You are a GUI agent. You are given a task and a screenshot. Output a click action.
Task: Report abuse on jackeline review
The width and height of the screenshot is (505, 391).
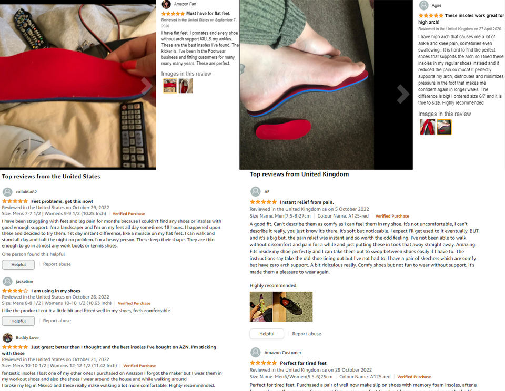click(57, 321)
